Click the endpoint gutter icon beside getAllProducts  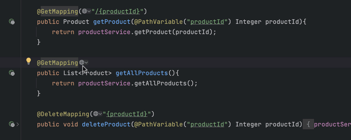(x=12, y=73)
